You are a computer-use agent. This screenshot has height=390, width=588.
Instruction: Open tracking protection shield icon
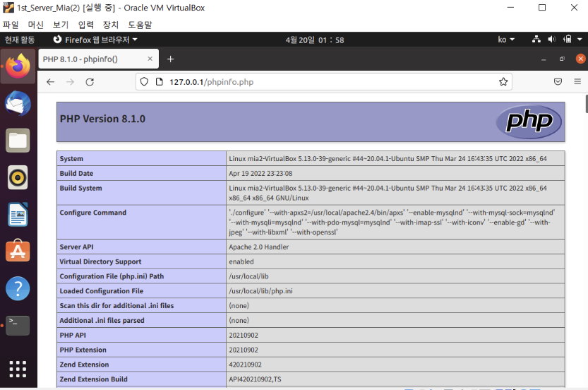pos(144,82)
